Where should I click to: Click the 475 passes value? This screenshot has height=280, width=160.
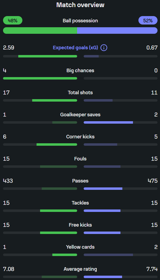point(153,181)
